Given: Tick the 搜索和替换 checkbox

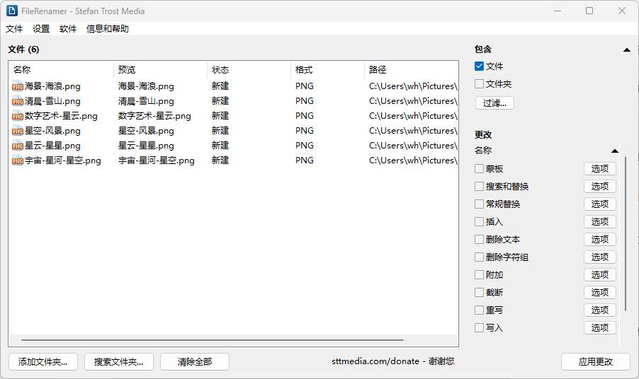Looking at the screenshot, I should pyautogui.click(x=480, y=187).
